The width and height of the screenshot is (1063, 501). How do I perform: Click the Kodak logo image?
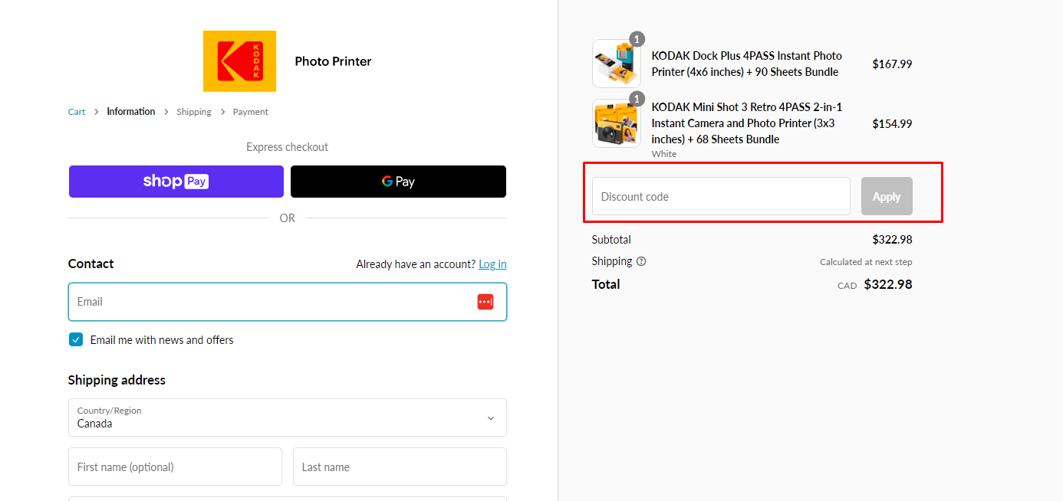pyautogui.click(x=239, y=61)
